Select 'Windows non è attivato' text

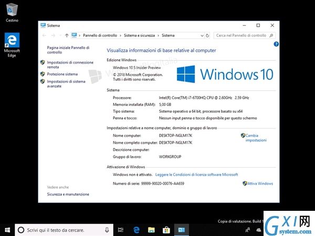(132, 175)
